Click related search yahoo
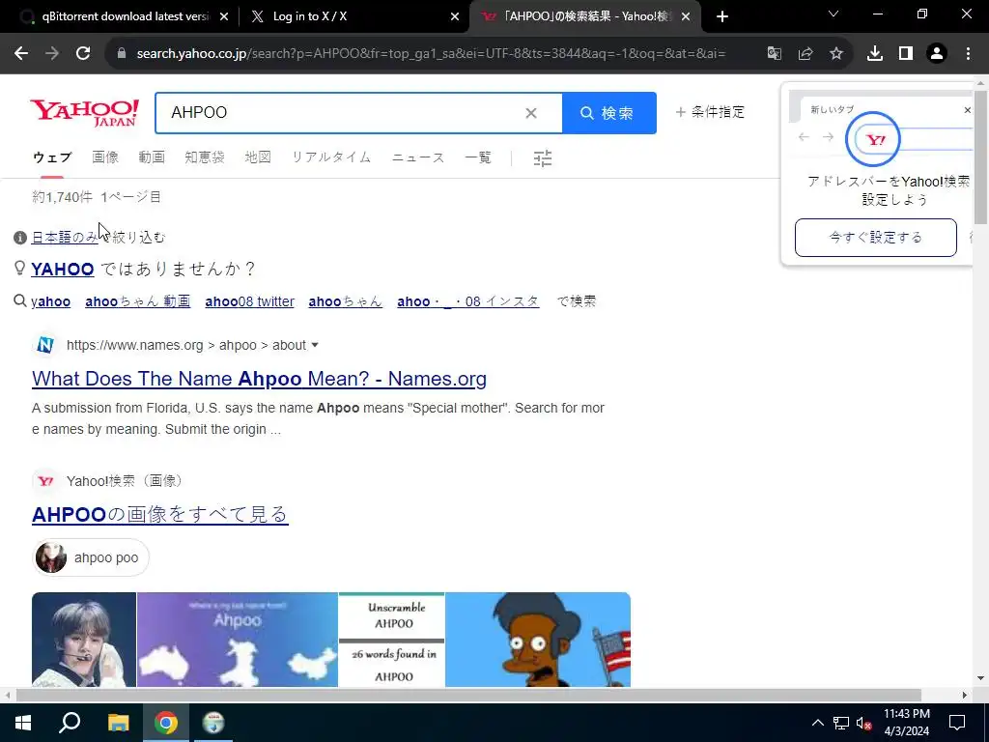 [x=50, y=301]
